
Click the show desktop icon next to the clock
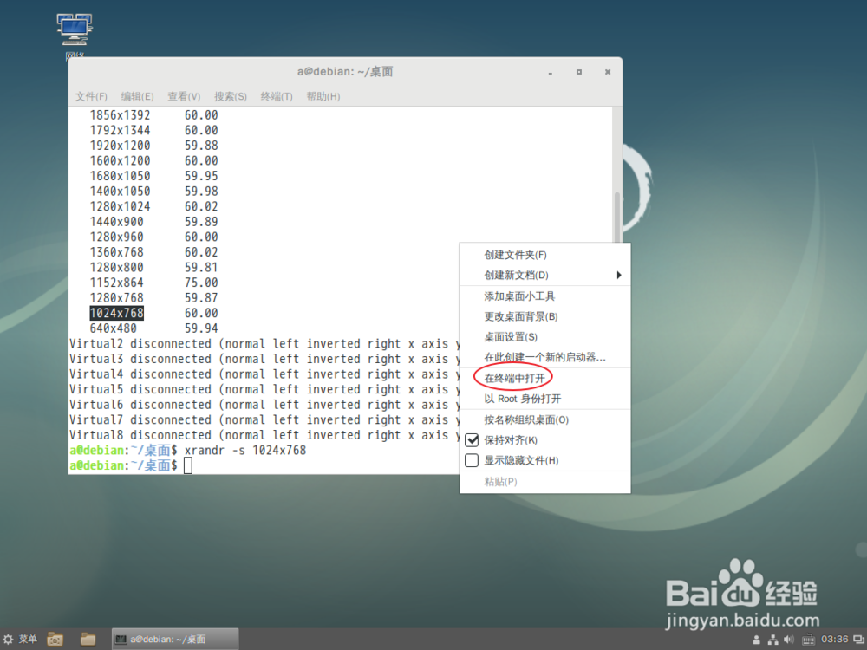858,640
